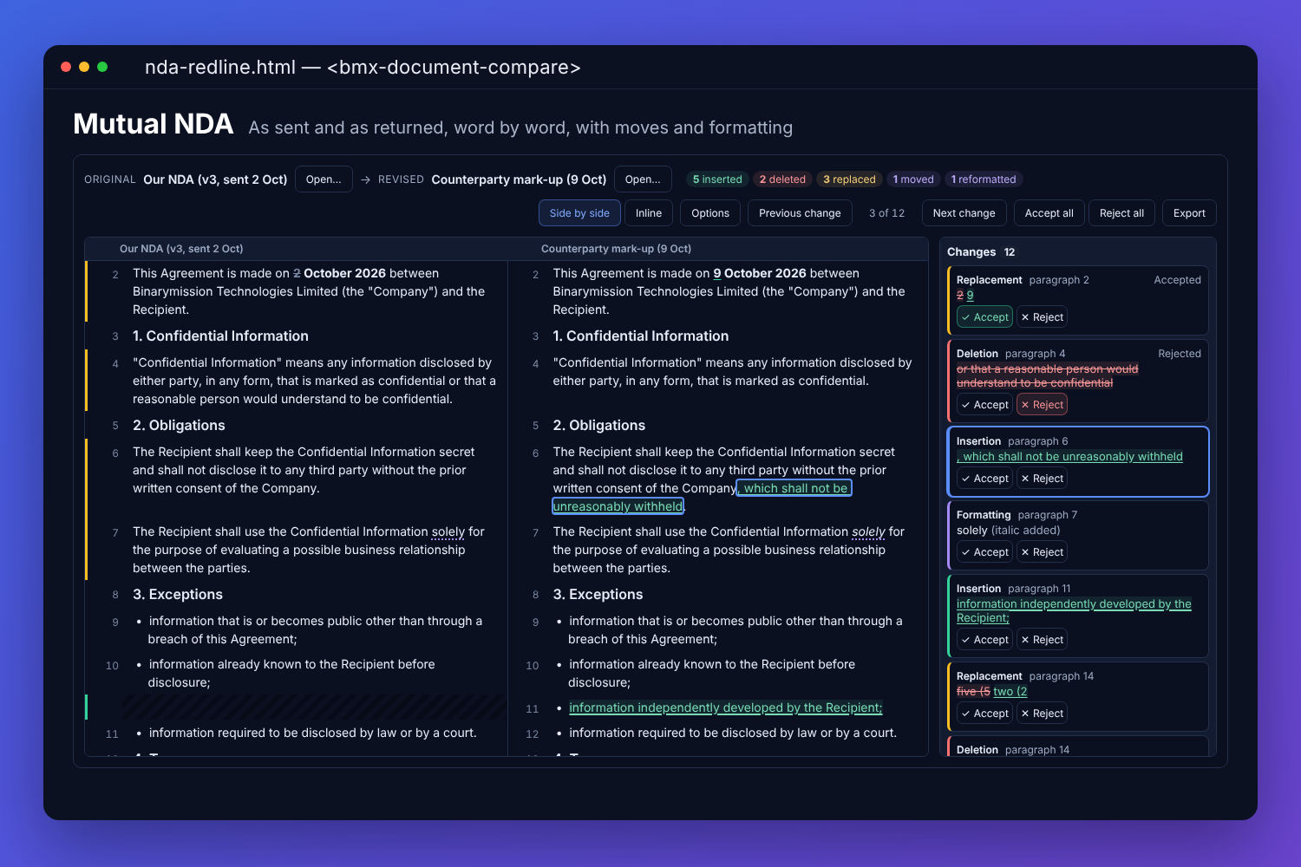Click the '1 reformatted' badge
Screen dimensions: 1301x867
click(984, 179)
